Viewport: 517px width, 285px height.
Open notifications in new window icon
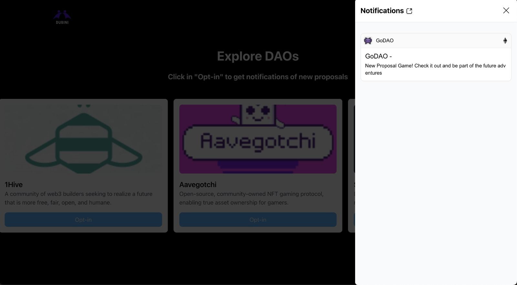(409, 11)
